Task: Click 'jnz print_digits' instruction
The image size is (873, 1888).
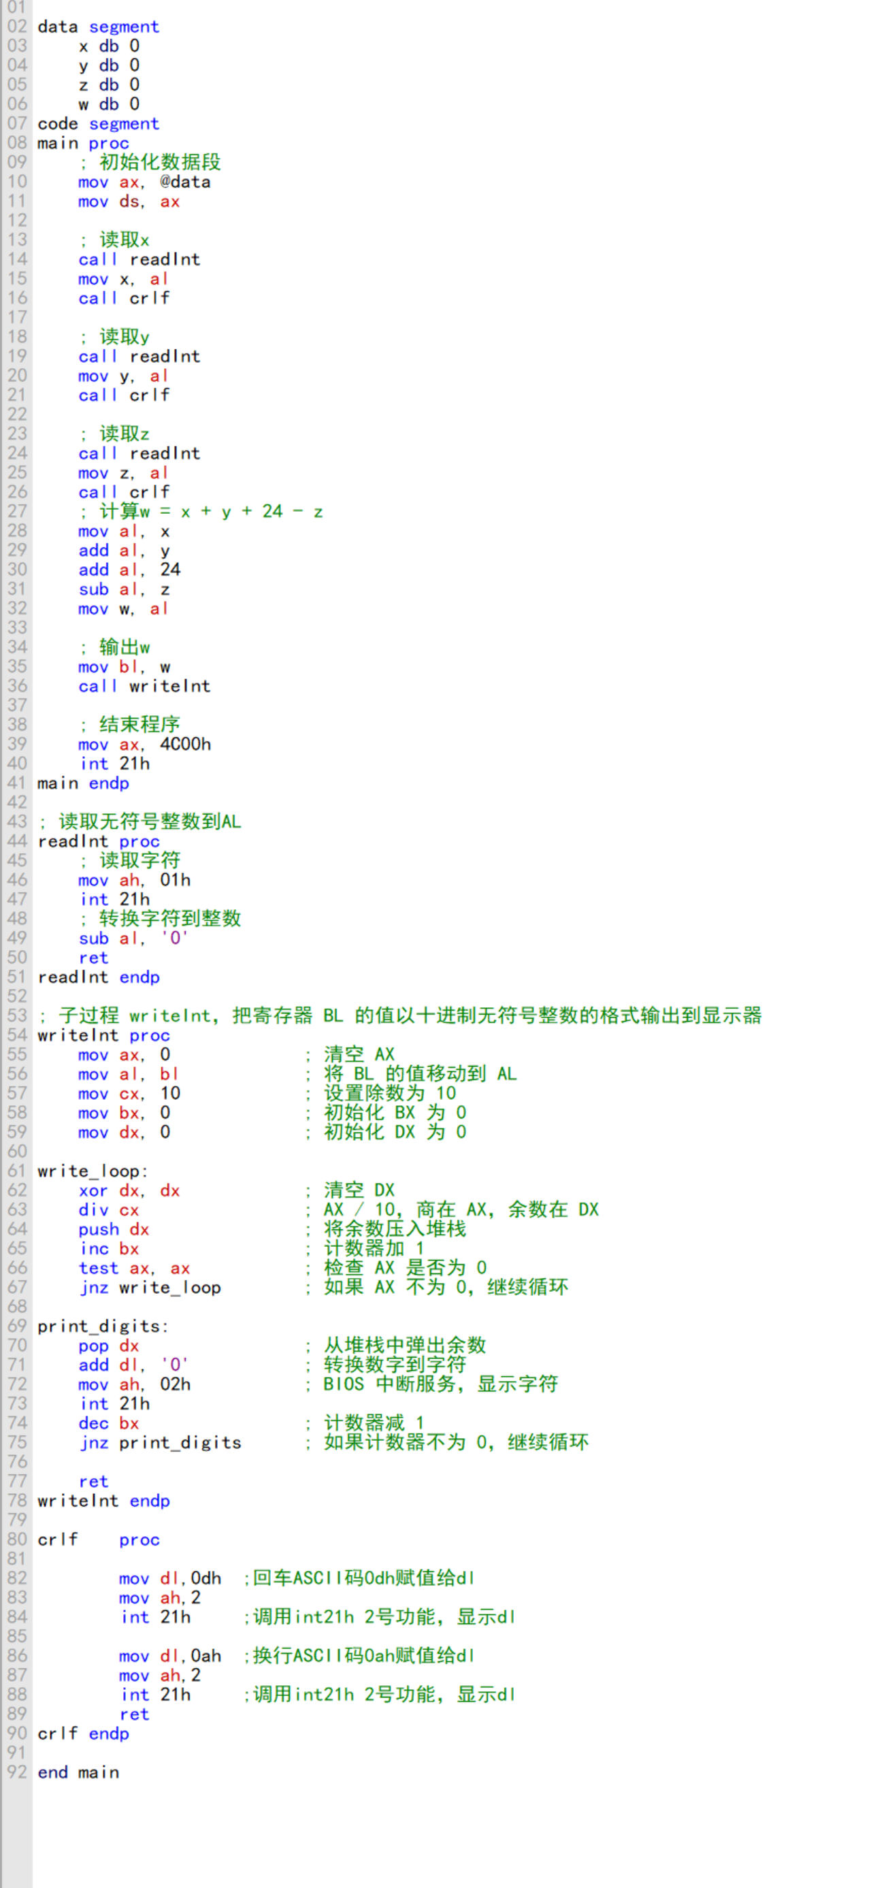Action: tap(160, 1442)
